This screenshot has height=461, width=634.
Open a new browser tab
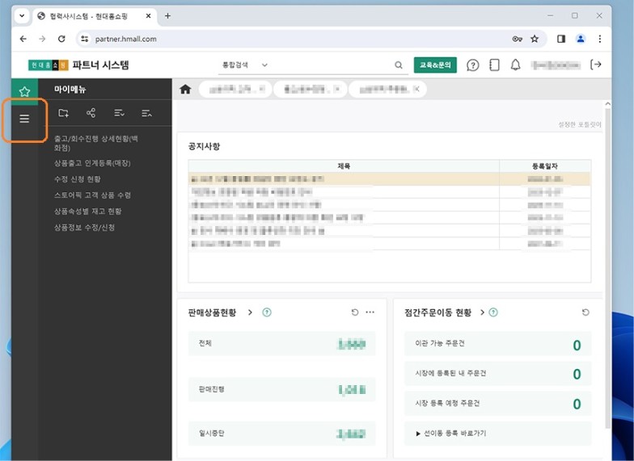[x=167, y=16]
